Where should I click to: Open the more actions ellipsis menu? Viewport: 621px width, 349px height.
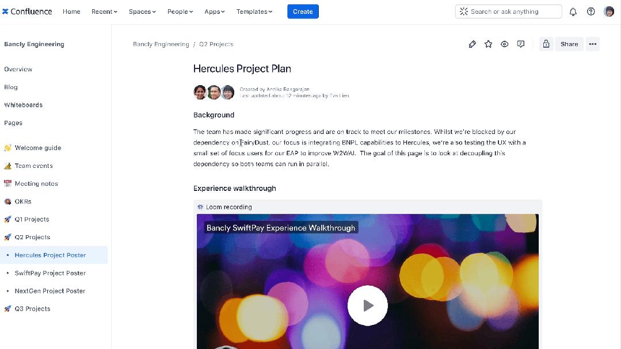(x=593, y=44)
